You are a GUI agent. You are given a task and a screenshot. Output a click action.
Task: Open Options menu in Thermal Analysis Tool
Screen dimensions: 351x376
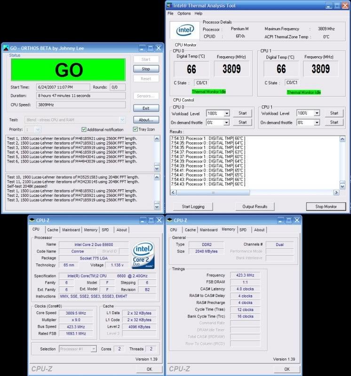click(x=184, y=14)
